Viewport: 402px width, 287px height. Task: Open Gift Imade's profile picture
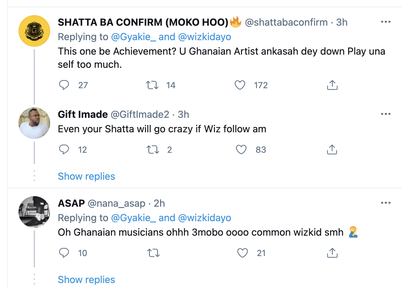34,123
